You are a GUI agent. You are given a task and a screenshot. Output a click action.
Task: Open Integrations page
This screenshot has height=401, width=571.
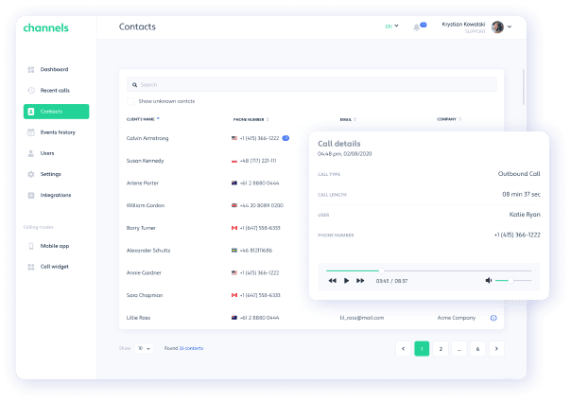coord(56,195)
